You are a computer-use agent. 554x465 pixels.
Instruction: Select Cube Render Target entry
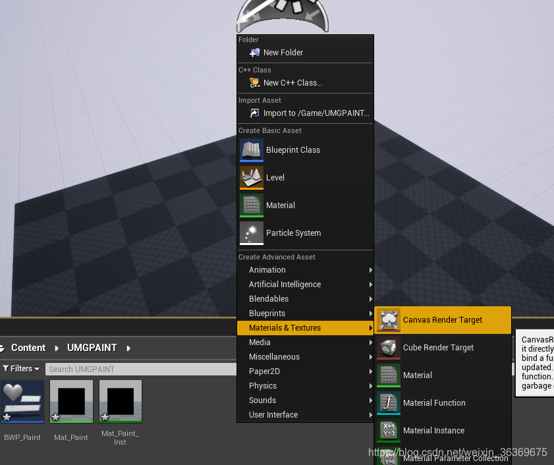coord(443,348)
